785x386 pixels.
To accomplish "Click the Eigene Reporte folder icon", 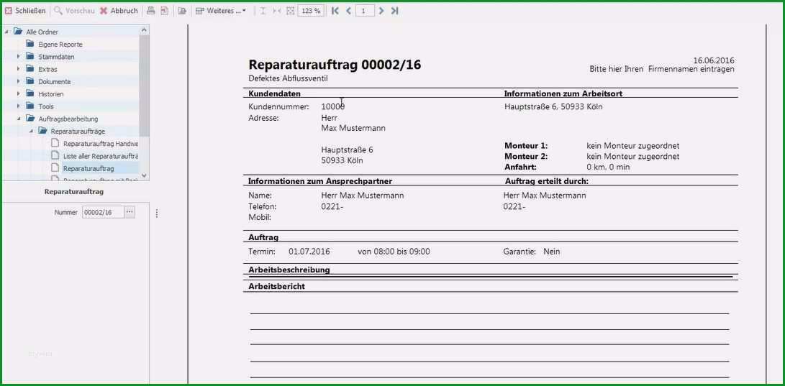I will (30, 44).
